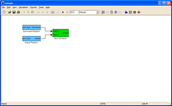Image resolution: width=172 pixels, height=106 pixels.
Task: Open the Simulation menu
Action: pos(23,7)
